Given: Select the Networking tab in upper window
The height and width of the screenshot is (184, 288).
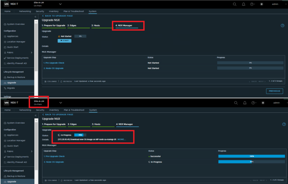Looking at the screenshot, I should click(25, 11).
